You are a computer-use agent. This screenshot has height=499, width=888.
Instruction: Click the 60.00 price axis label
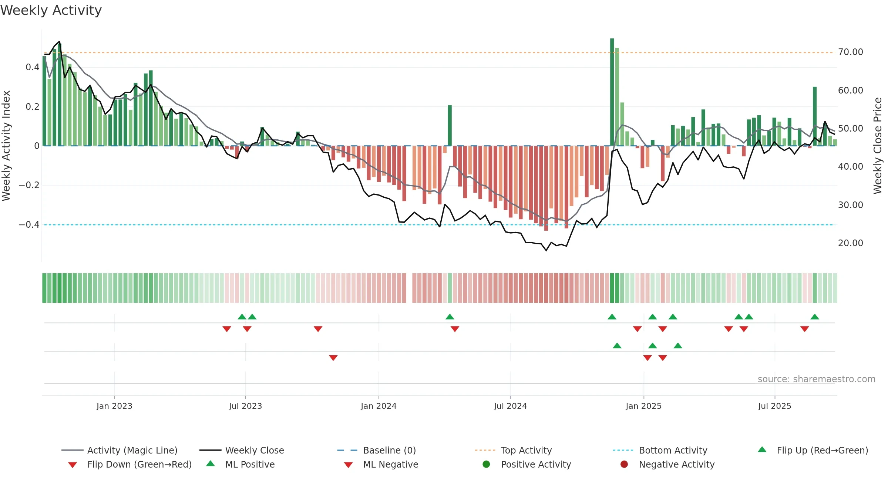coord(851,91)
